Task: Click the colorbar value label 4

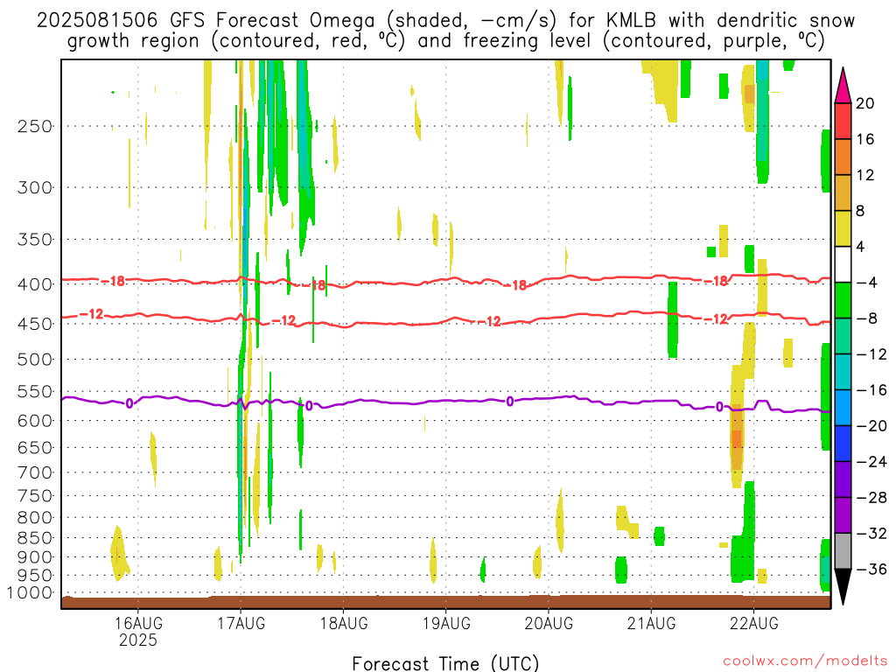Action: pyautogui.click(x=861, y=247)
